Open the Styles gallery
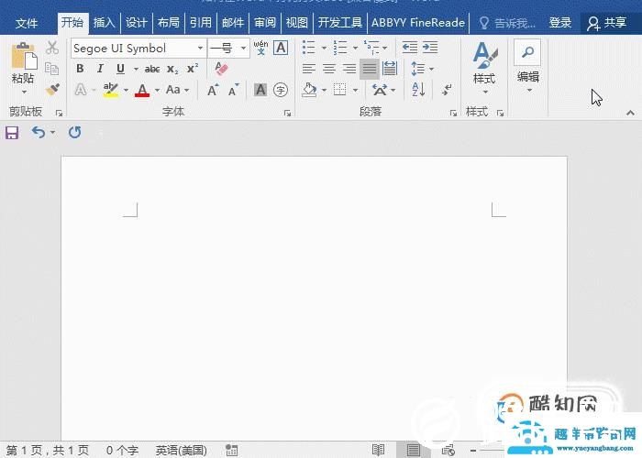This screenshot has width=642, height=458. click(x=485, y=68)
